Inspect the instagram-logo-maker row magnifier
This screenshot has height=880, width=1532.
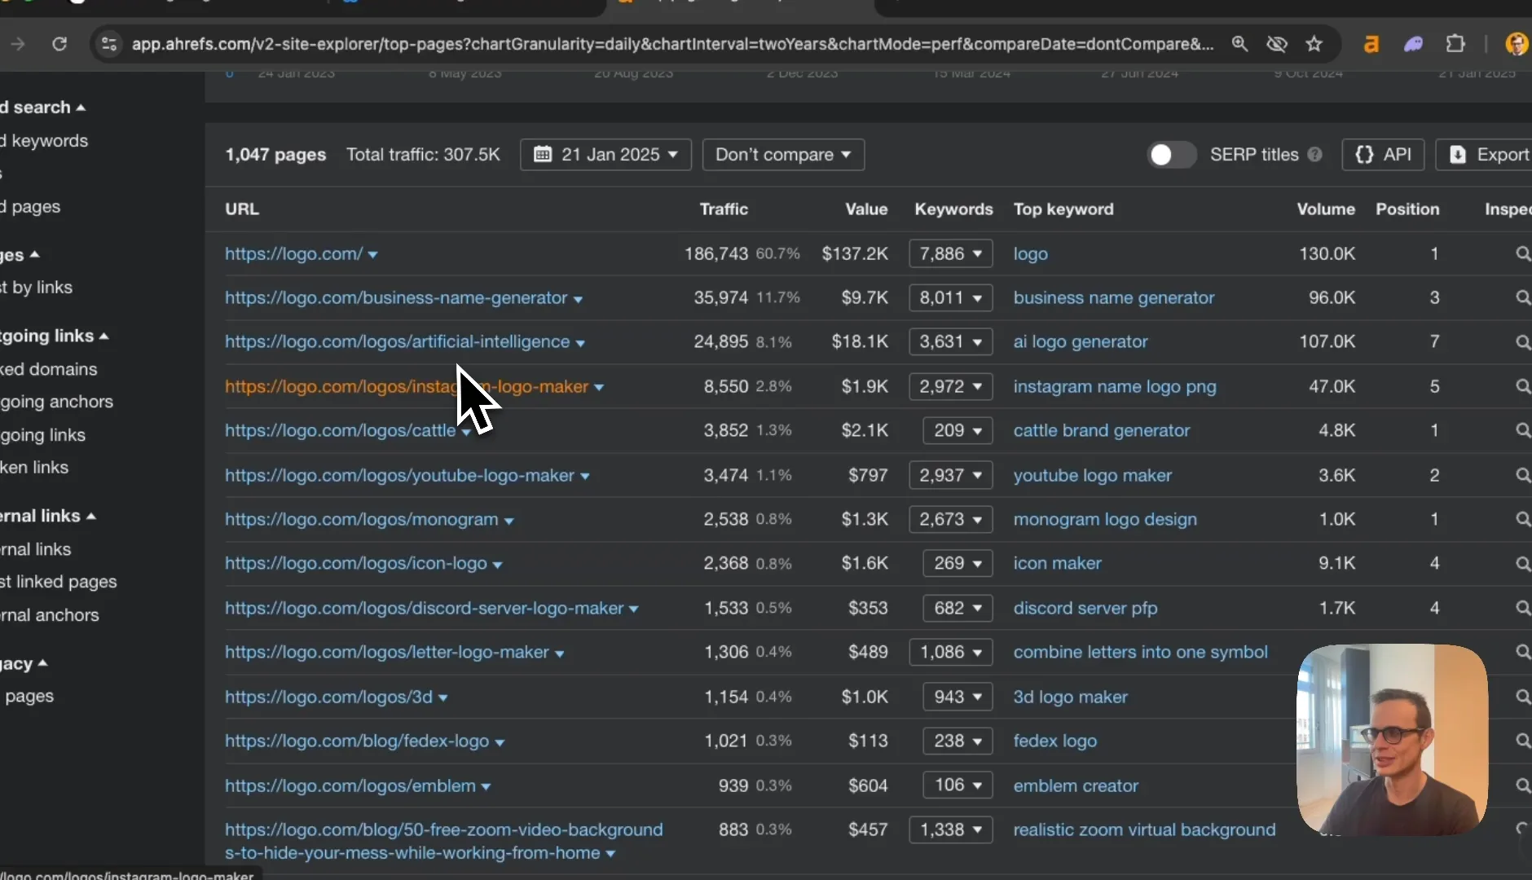[1522, 386]
